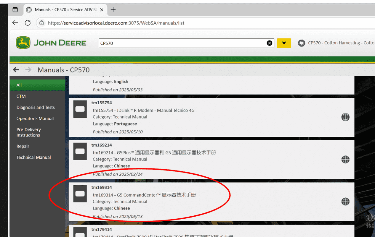Viewport: 375px width, 237px height.
Task: Clear the CP570 search text
Action: coord(270,43)
